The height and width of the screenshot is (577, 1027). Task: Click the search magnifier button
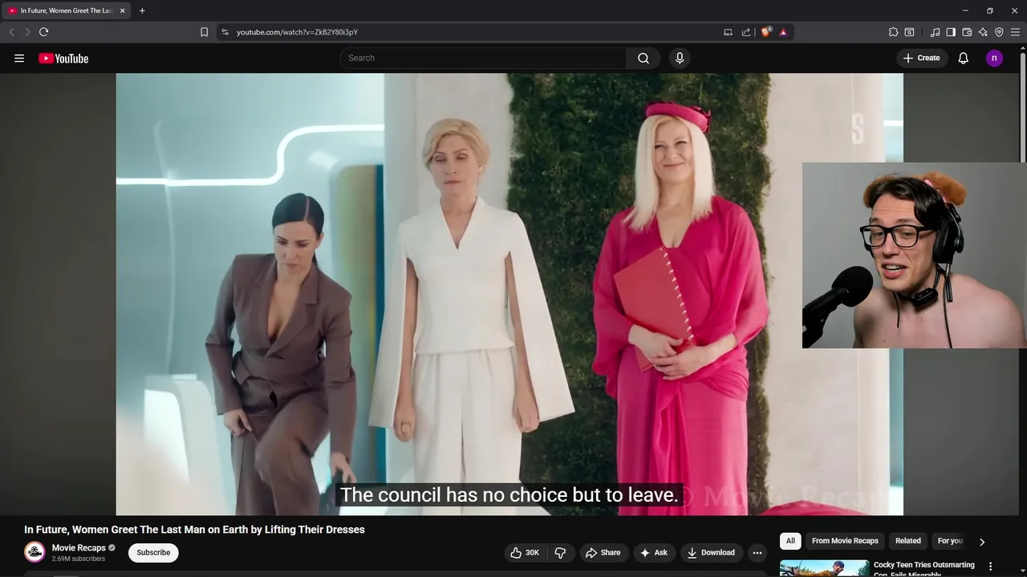643,58
